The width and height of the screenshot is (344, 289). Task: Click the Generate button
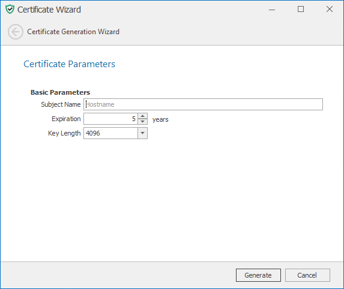[x=258, y=275]
